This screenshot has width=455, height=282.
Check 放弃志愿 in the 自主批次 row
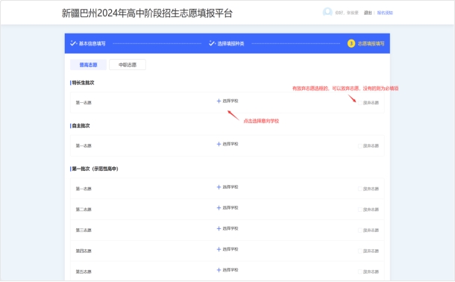[360, 145]
